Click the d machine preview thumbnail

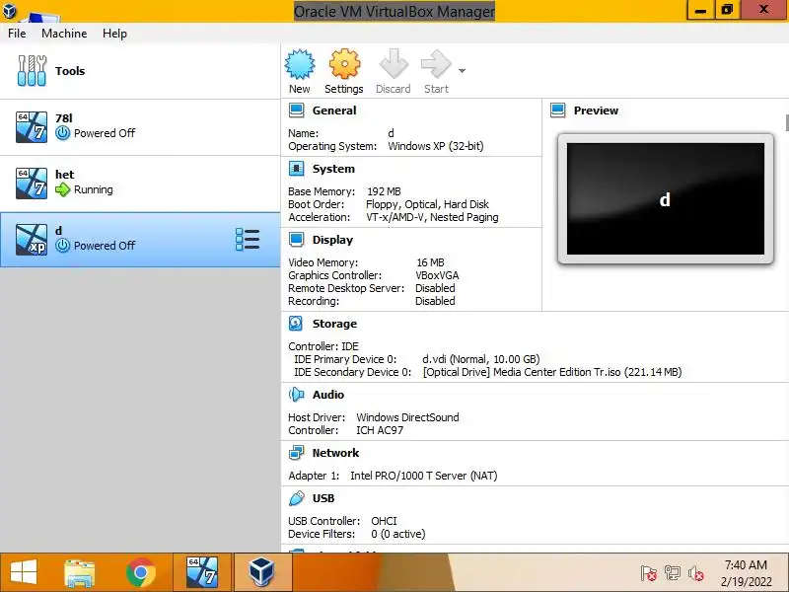coord(665,199)
